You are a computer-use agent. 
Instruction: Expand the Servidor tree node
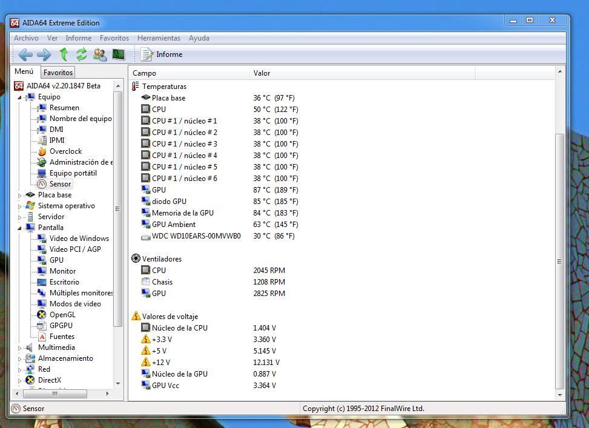[19, 217]
